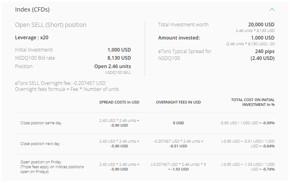Click the 240 pips typical spread value
The height and width of the screenshot is (183, 290).
coord(265,51)
